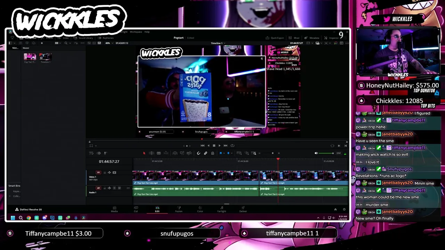The height and width of the screenshot is (250, 445).
Task: Adjust the monitor volume slider
Action: click(327, 153)
